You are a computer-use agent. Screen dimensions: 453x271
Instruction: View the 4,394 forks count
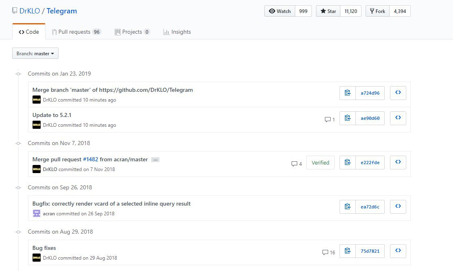coord(400,11)
